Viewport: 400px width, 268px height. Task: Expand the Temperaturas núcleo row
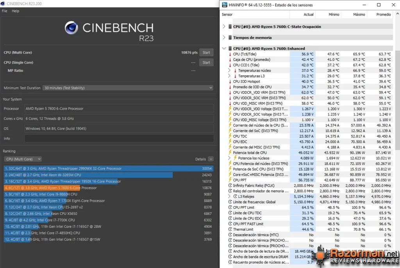[229, 70]
